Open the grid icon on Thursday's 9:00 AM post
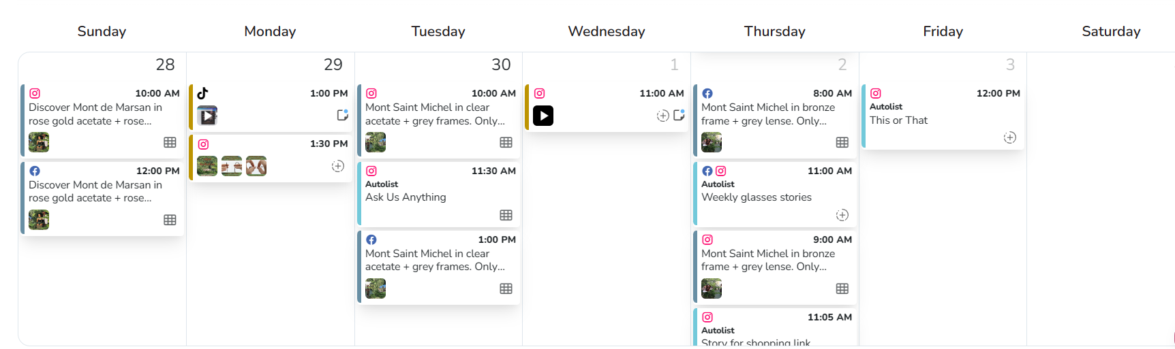The image size is (1175, 349). (842, 288)
